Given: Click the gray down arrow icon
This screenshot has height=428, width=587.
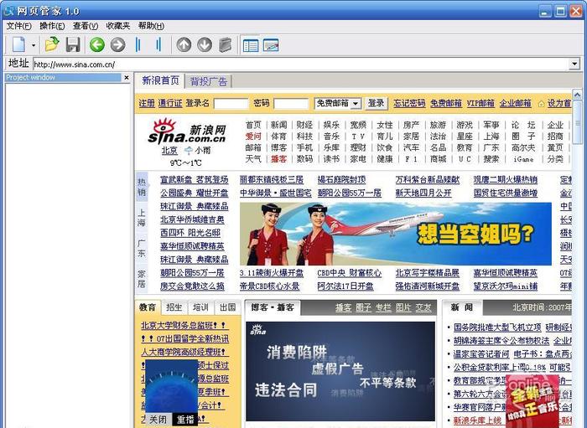Looking at the screenshot, I should [205, 45].
